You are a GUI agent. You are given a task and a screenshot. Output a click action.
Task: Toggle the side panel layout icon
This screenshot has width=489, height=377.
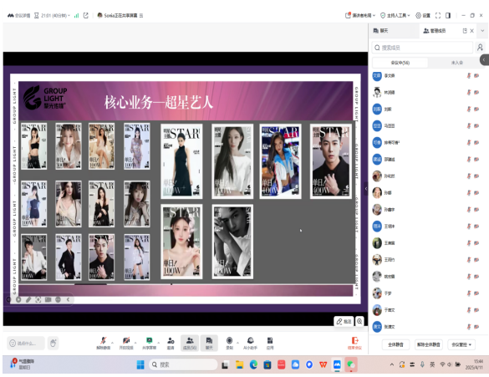pos(448,15)
